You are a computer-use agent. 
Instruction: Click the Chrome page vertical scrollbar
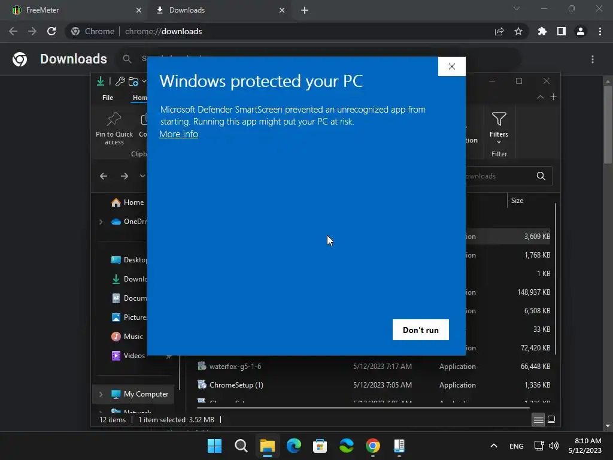click(608, 125)
